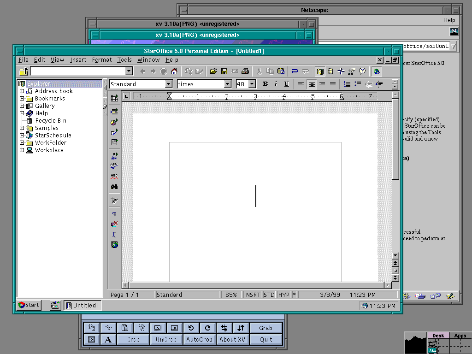
Task: Toggle Underline formatting
Action: 286,84
